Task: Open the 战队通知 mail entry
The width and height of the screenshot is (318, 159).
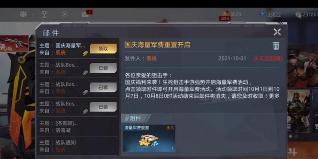Action: click(78, 146)
